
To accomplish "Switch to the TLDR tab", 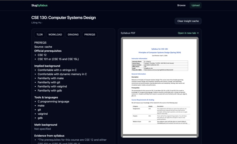I will [40, 35].
